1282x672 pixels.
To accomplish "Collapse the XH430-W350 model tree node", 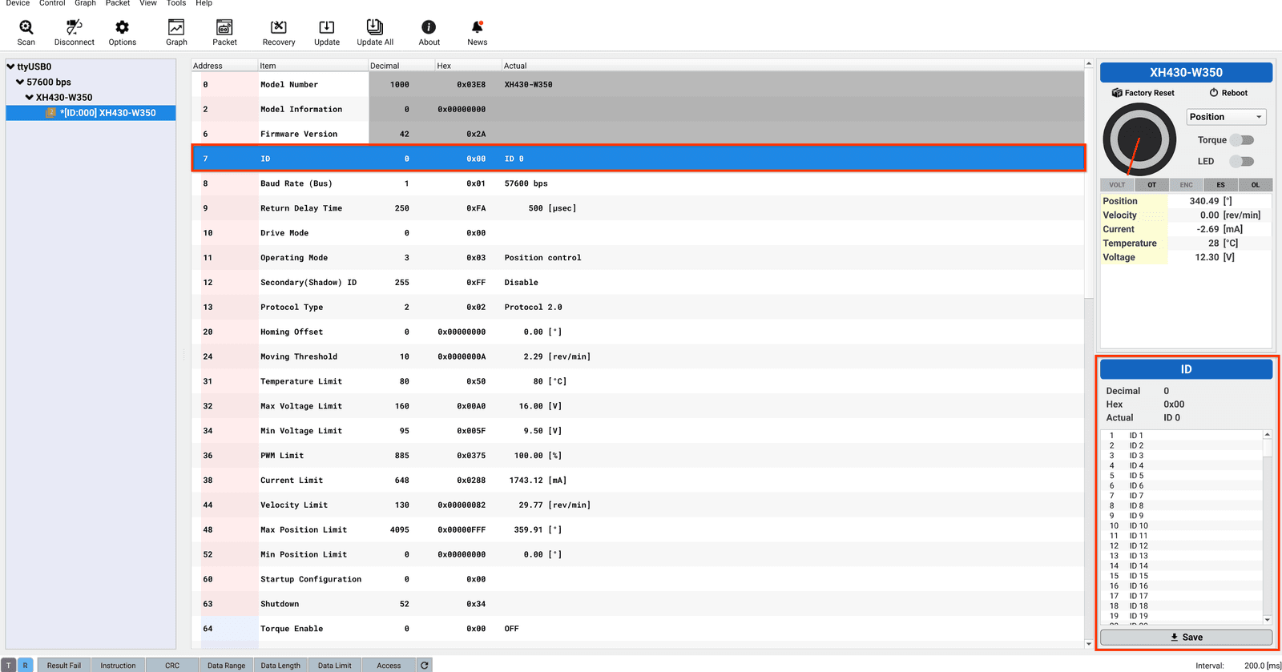I will 30,97.
